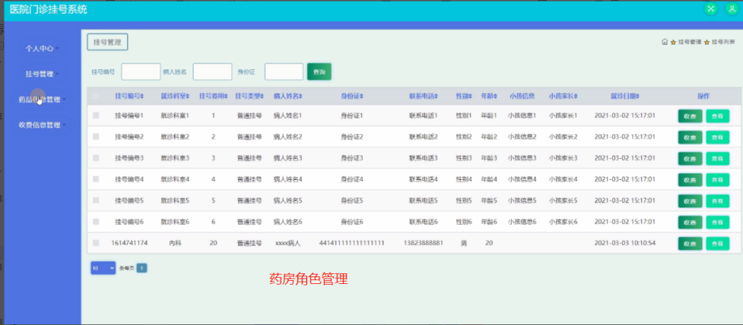Screen dimensions: 743x325
Task: Click 收费 for the 1614741174 row
Action: pyautogui.click(x=690, y=244)
